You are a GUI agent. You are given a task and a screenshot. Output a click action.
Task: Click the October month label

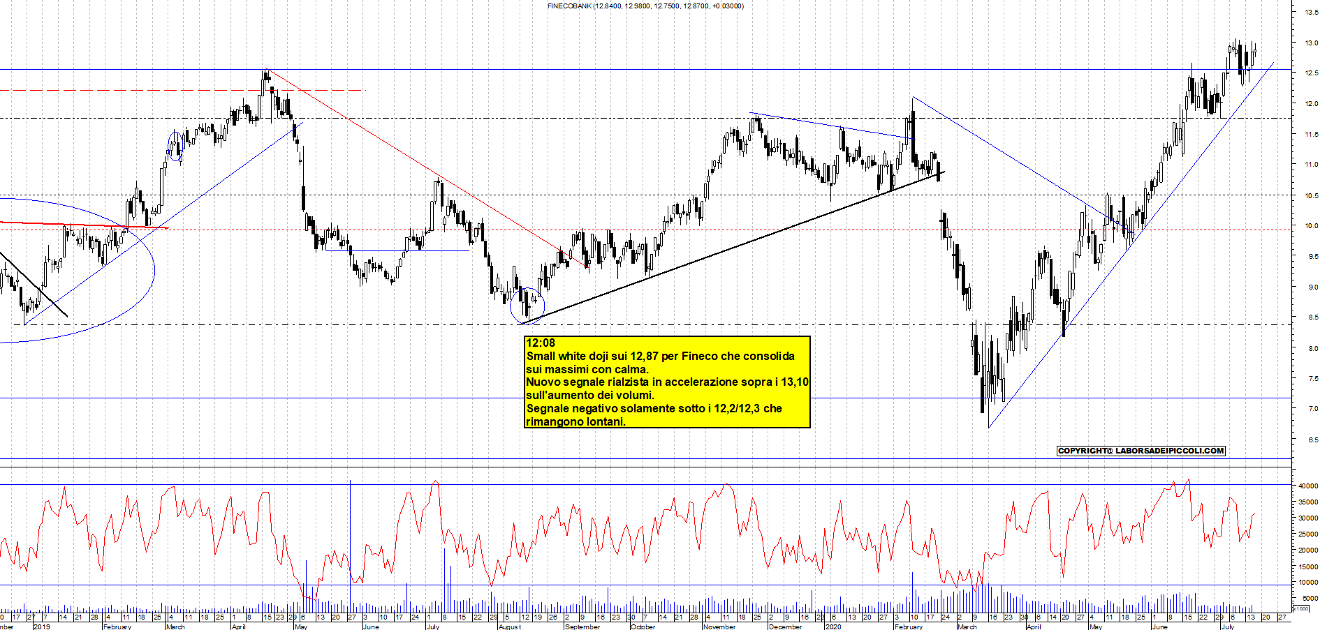coord(643,627)
